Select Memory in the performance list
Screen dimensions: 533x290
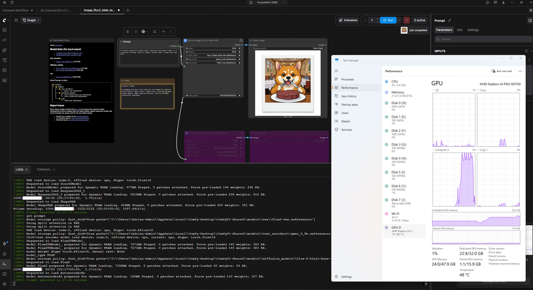pyautogui.click(x=404, y=94)
